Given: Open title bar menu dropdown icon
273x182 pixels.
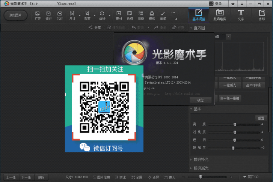Looking at the screenshot, I should coord(242,4).
